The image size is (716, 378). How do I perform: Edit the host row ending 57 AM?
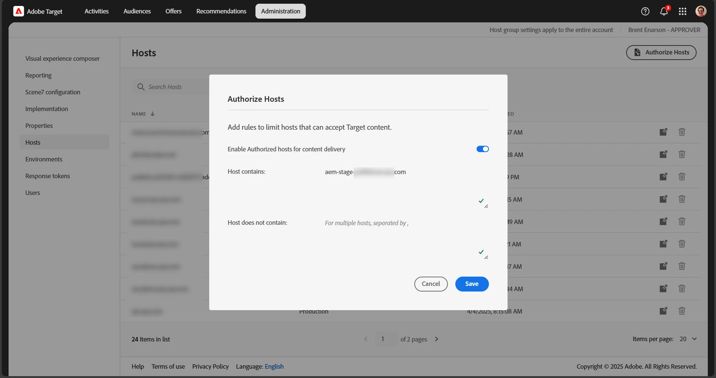pyautogui.click(x=663, y=132)
